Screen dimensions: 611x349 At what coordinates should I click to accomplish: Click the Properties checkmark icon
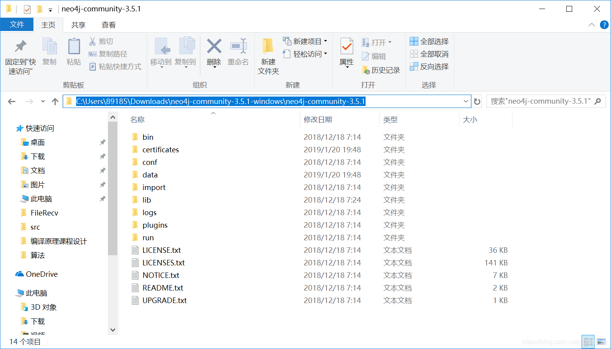tap(347, 46)
